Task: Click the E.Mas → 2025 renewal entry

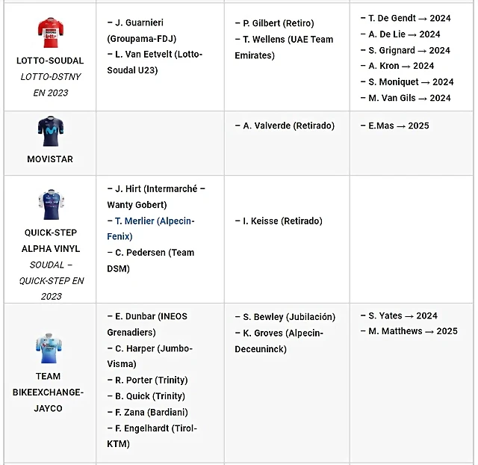Action: [x=394, y=126]
